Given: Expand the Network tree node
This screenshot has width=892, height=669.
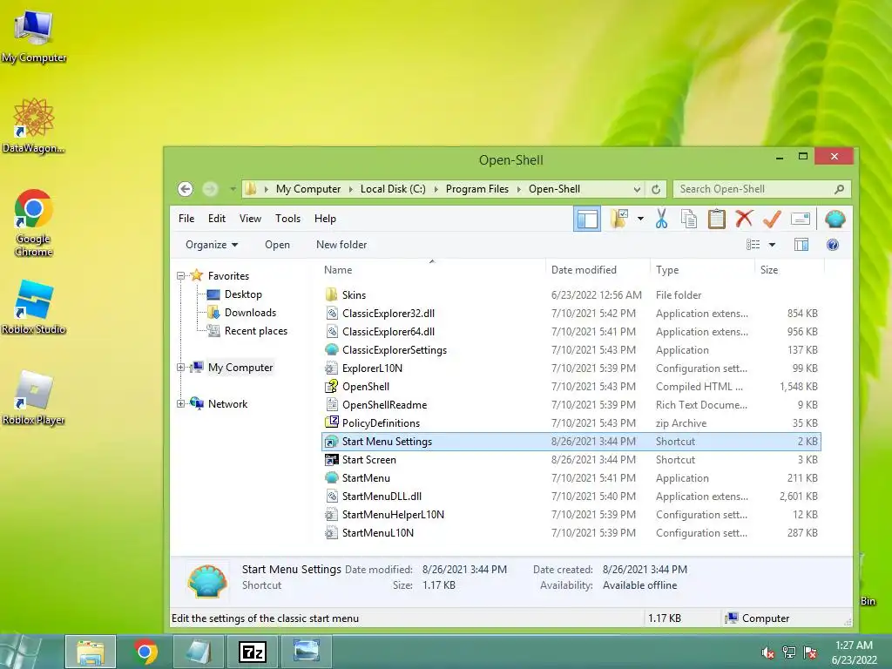Looking at the screenshot, I should (181, 404).
